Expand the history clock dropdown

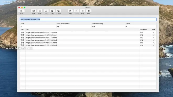(21, 11)
